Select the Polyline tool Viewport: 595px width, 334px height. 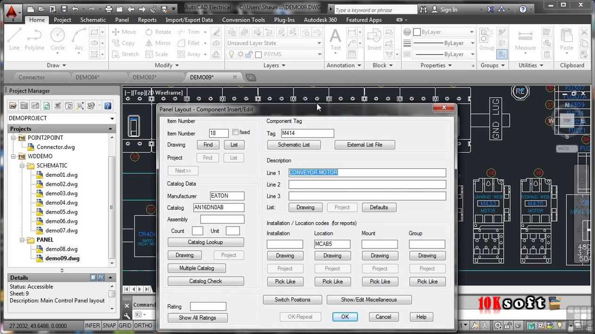(34, 40)
